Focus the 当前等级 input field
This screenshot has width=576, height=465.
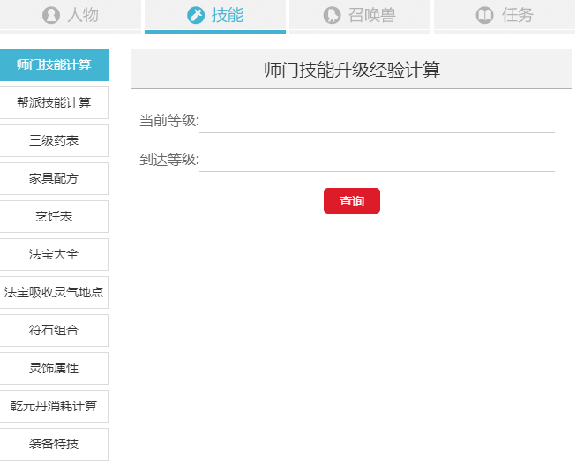pyautogui.click(x=377, y=121)
